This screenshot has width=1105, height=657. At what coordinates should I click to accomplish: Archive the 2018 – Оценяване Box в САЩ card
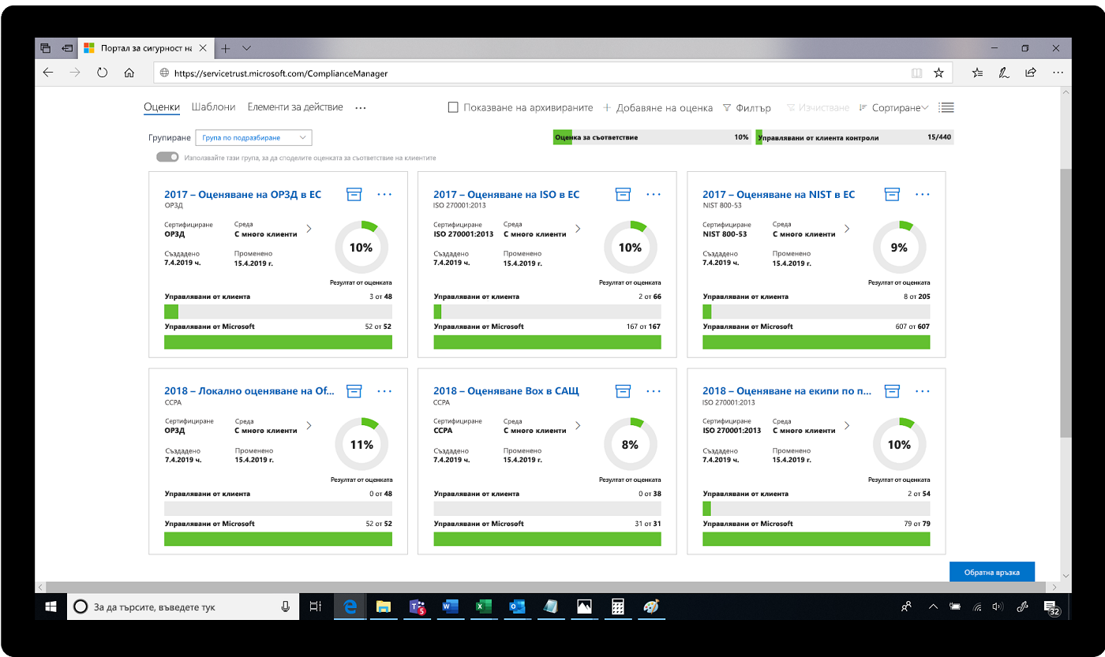(624, 390)
